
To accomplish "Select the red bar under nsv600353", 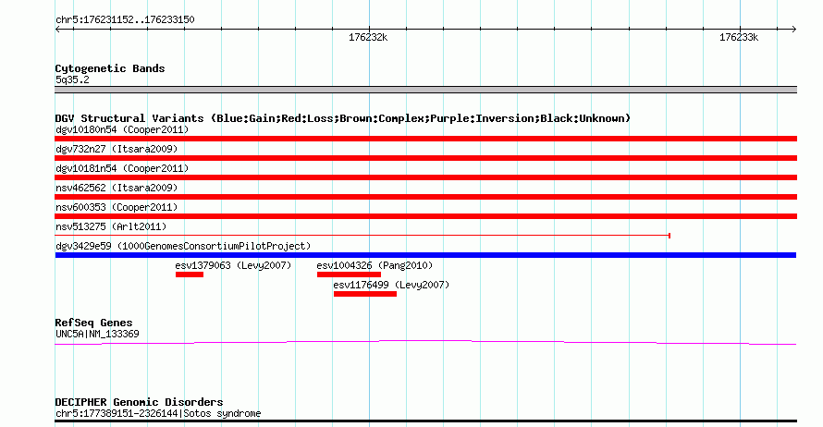I will 425,216.
